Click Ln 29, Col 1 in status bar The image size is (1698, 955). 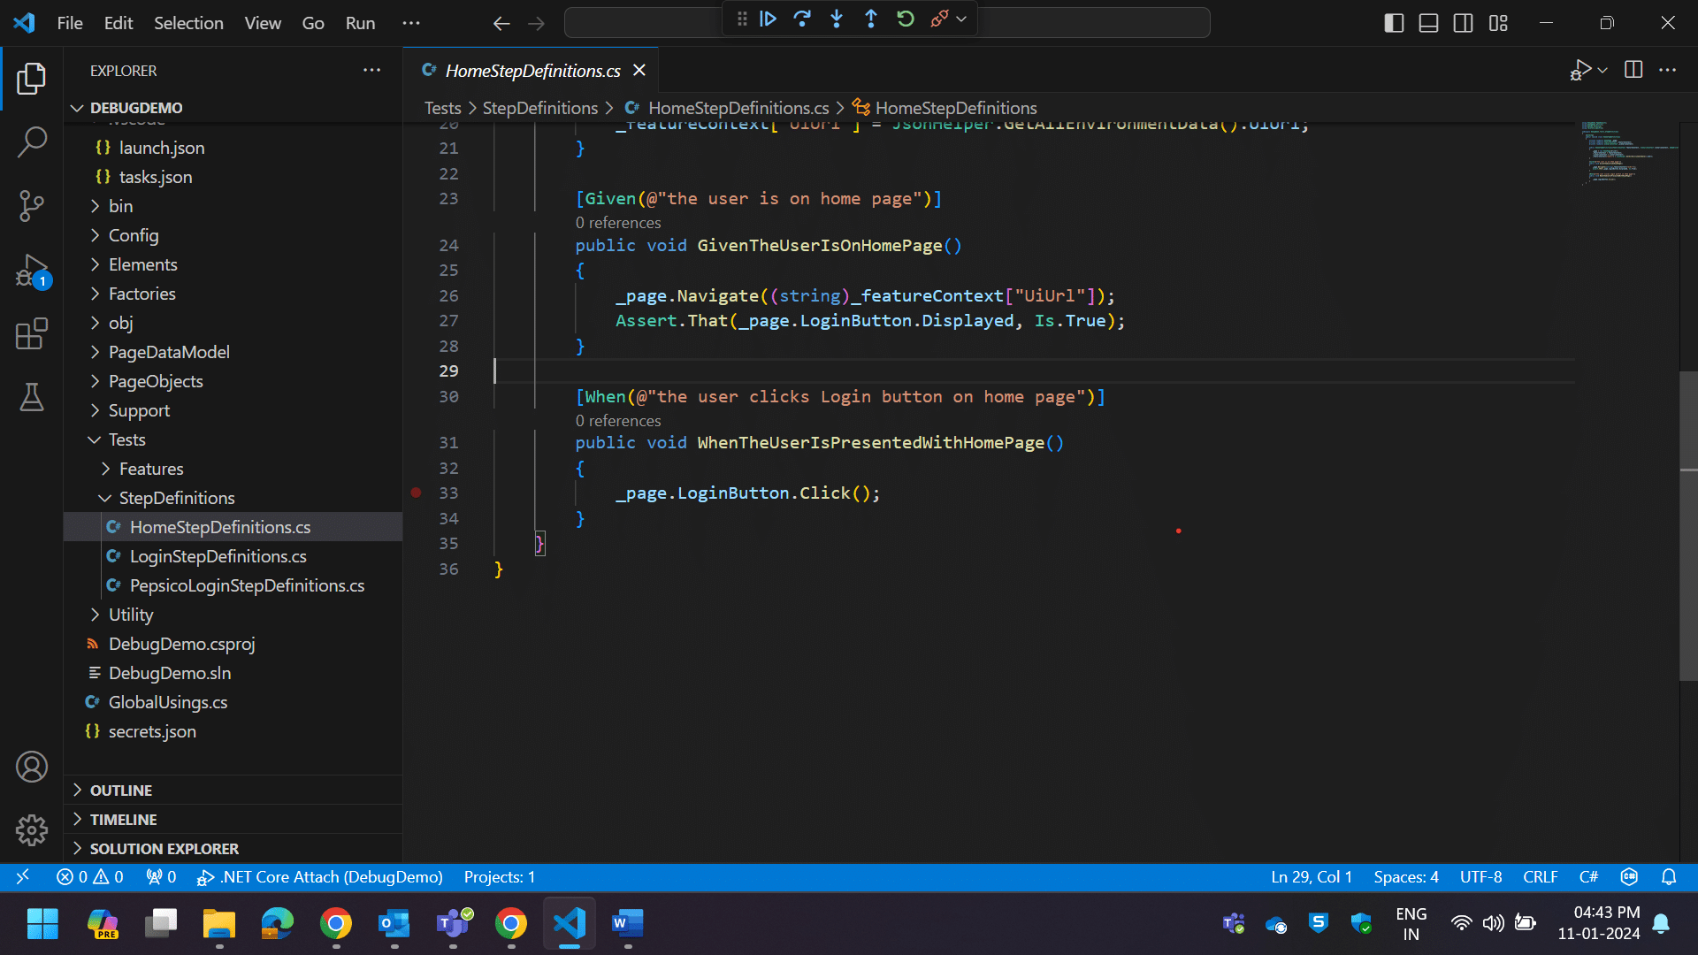pos(1312,877)
